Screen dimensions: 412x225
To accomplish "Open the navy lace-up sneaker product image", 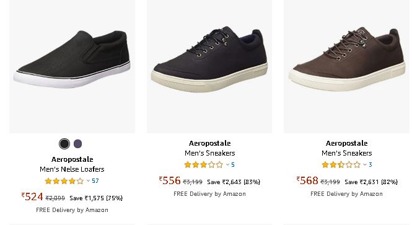I will tap(209, 66).
